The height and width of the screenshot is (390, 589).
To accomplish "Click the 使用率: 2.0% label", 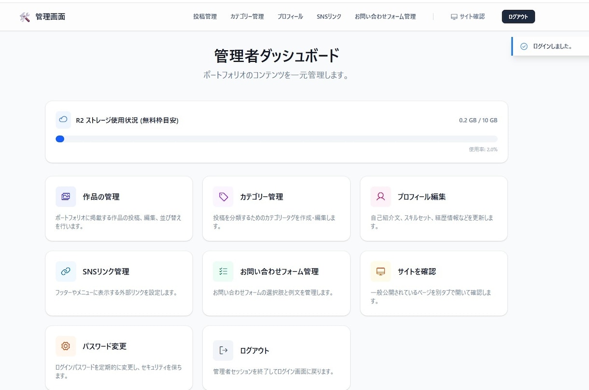I will click(483, 149).
